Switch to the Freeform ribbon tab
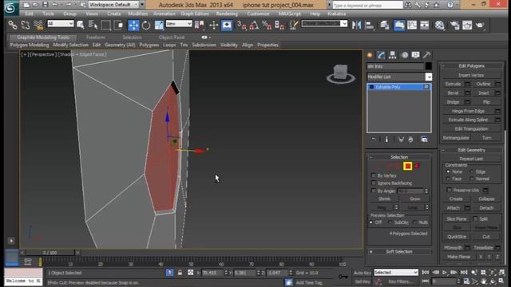This screenshot has height=287, width=511. [x=96, y=37]
